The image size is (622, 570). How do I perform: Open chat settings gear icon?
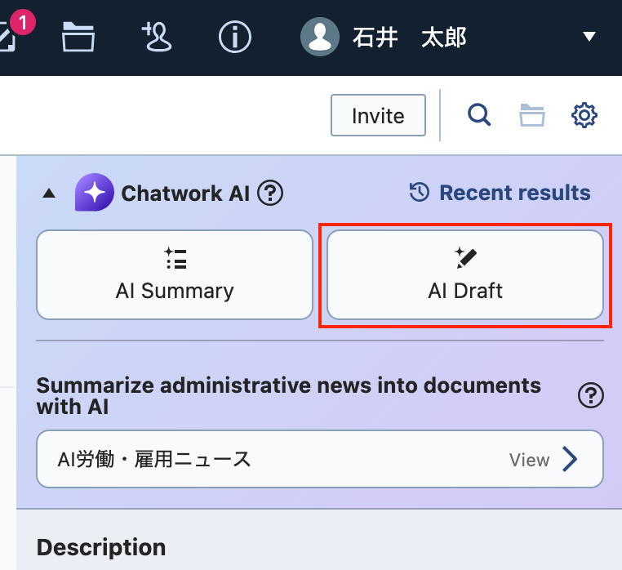tap(584, 115)
